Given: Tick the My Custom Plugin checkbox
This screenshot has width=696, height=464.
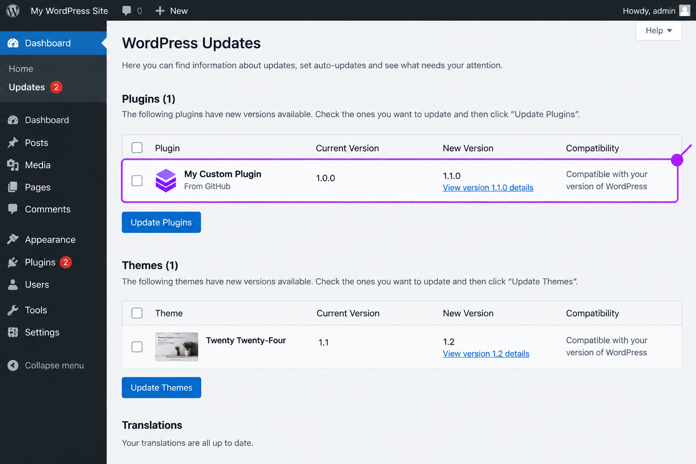Looking at the screenshot, I should [x=137, y=180].
